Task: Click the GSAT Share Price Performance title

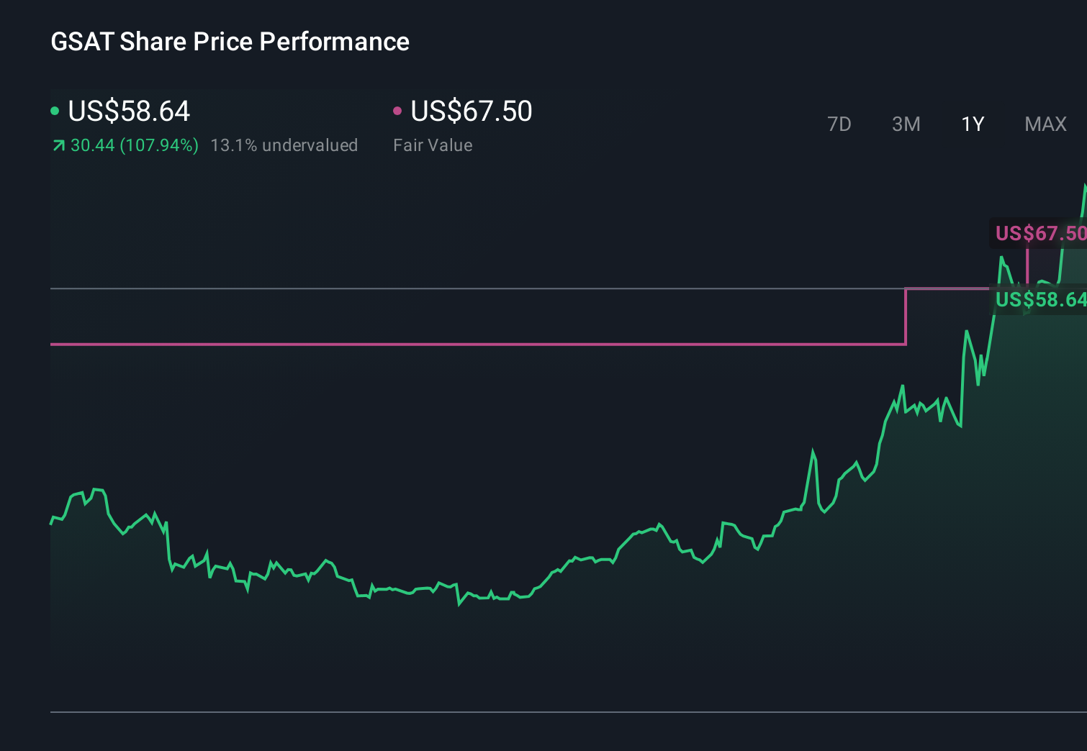Action: pos(230,41)
